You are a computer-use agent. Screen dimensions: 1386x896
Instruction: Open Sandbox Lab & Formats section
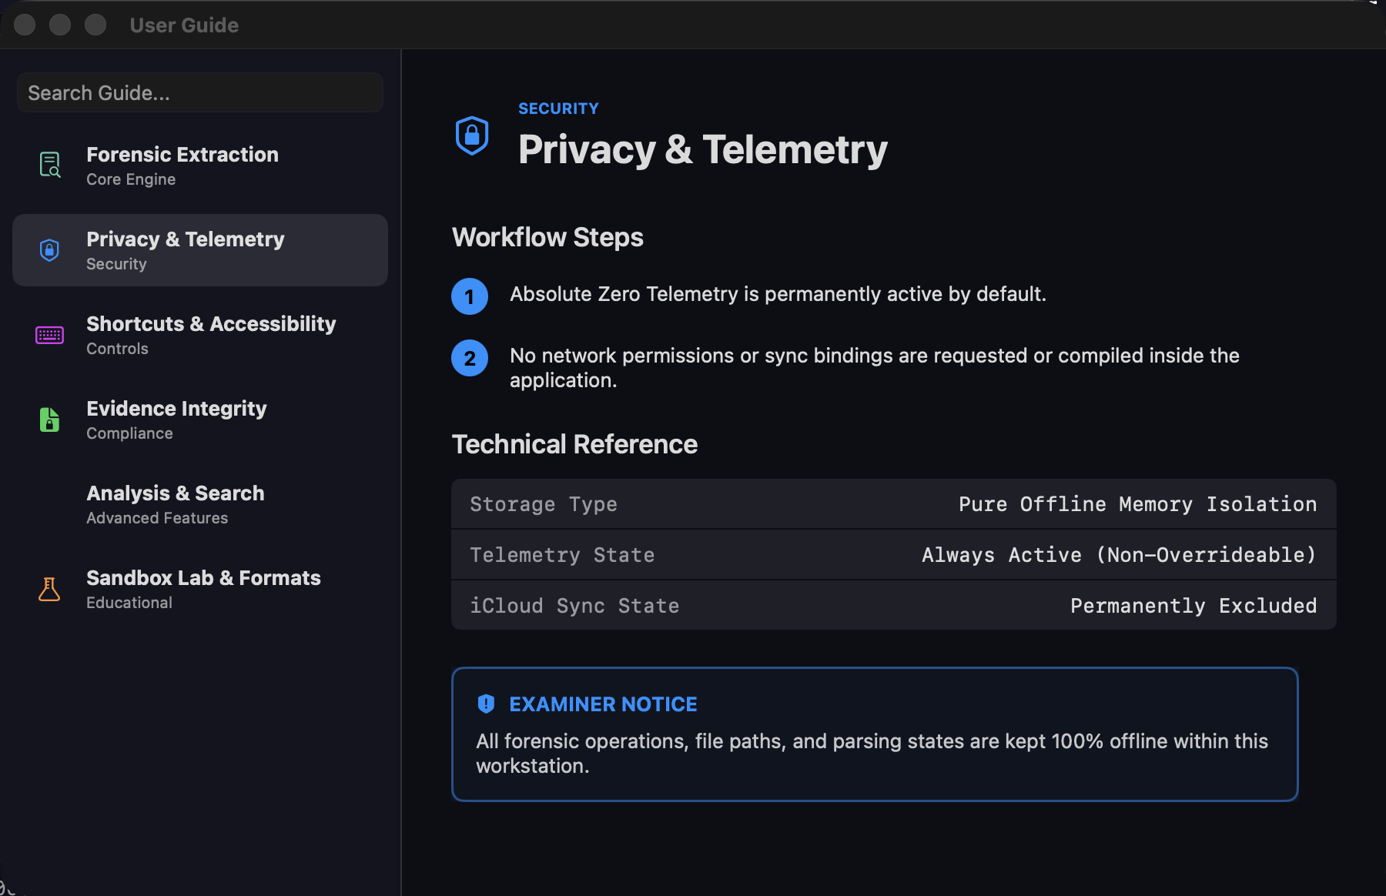pos(200,589)
